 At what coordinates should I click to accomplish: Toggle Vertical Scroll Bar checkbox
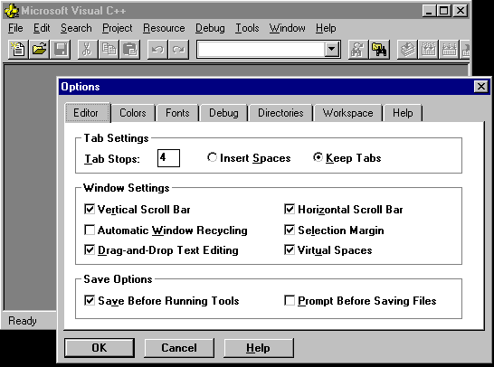coord(90,209)
